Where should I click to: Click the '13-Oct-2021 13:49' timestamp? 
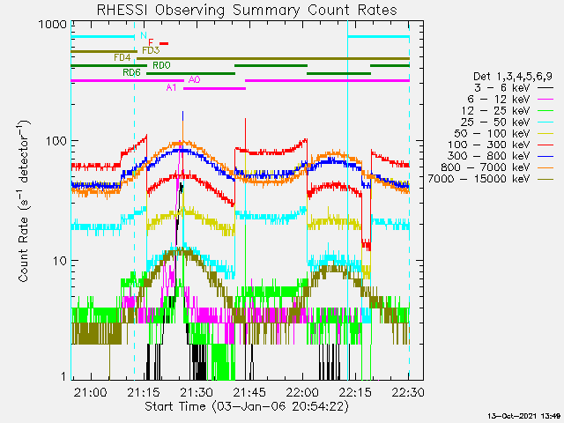[x=524, y=416]
